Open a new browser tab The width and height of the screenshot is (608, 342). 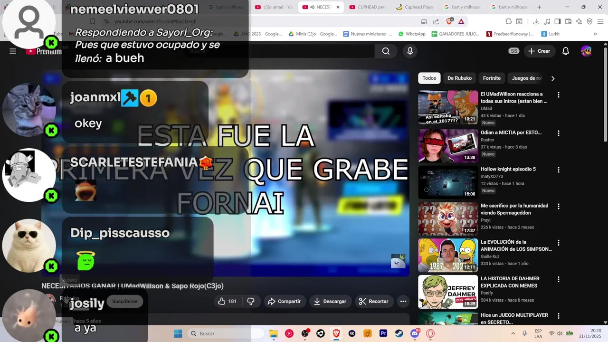point(539,7)
